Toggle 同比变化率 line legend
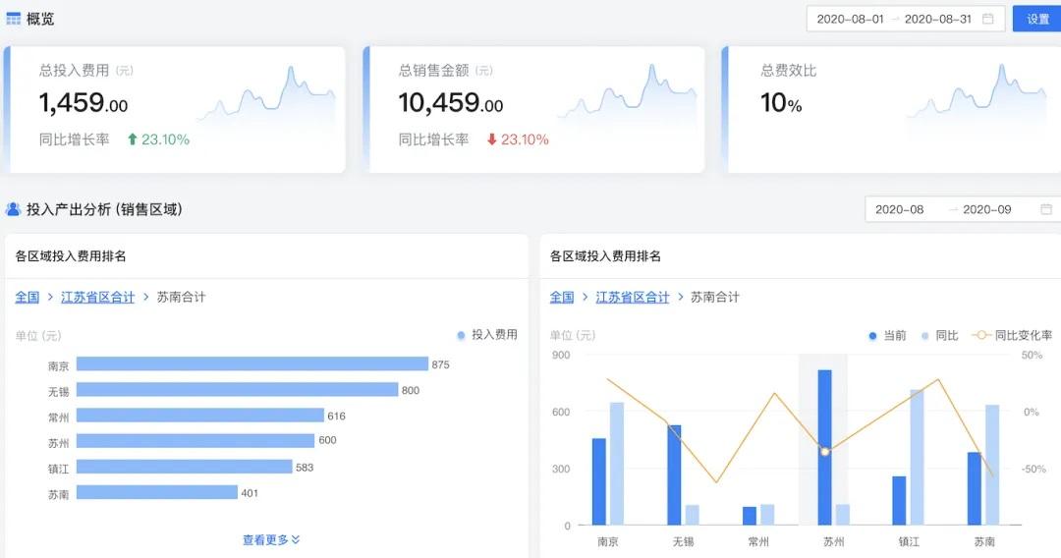This screenshot has width=1061, height=558. [x=1011, y=335]
